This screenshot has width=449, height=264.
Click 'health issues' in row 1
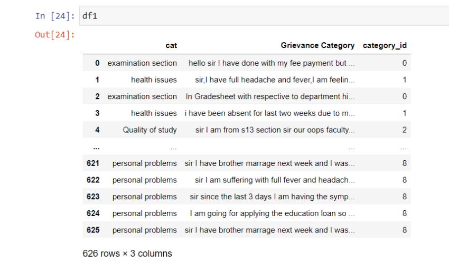click(154, 80)
